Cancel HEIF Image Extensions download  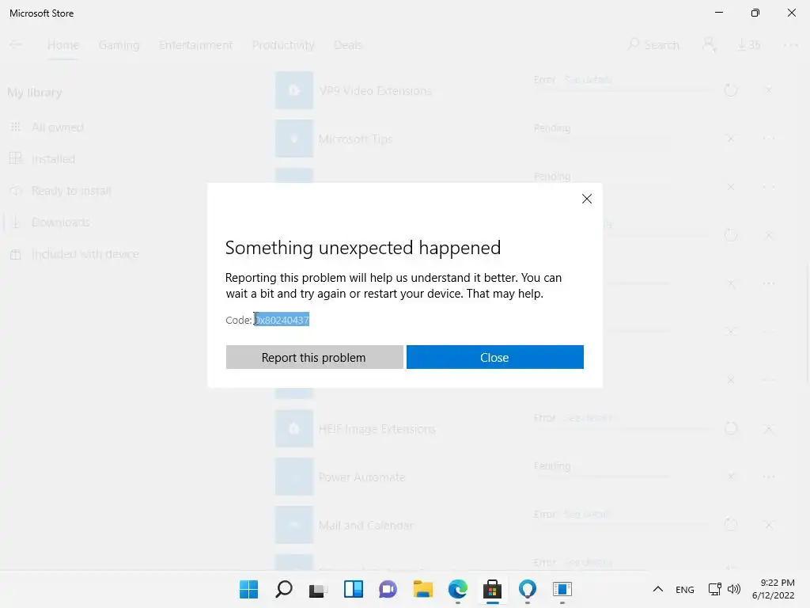pos(769,428)
